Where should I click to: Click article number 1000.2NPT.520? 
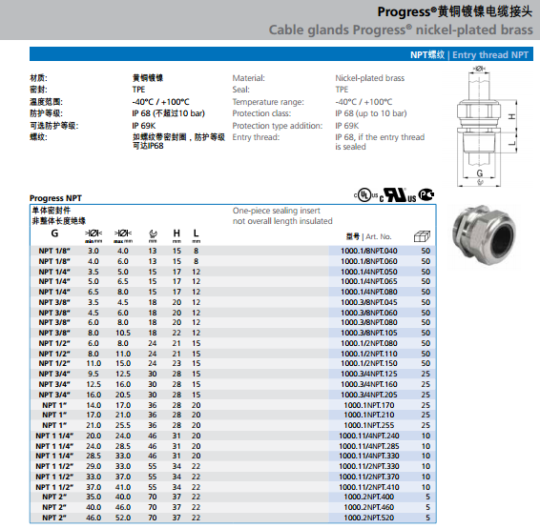(369, 518)
